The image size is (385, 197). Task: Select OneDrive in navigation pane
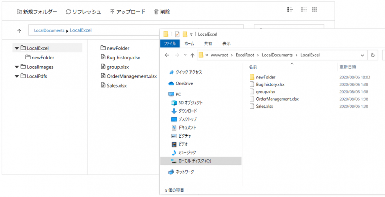click(181, 83)
